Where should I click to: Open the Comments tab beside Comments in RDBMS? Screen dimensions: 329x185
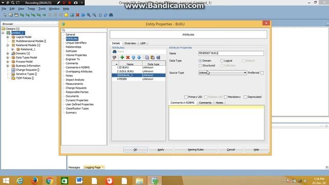[205, 103]
